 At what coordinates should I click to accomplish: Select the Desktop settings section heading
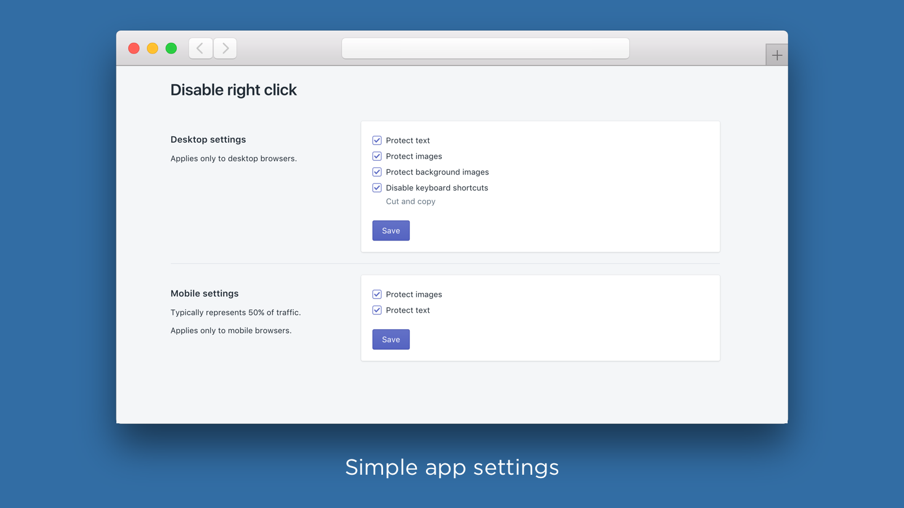[208, 139]
